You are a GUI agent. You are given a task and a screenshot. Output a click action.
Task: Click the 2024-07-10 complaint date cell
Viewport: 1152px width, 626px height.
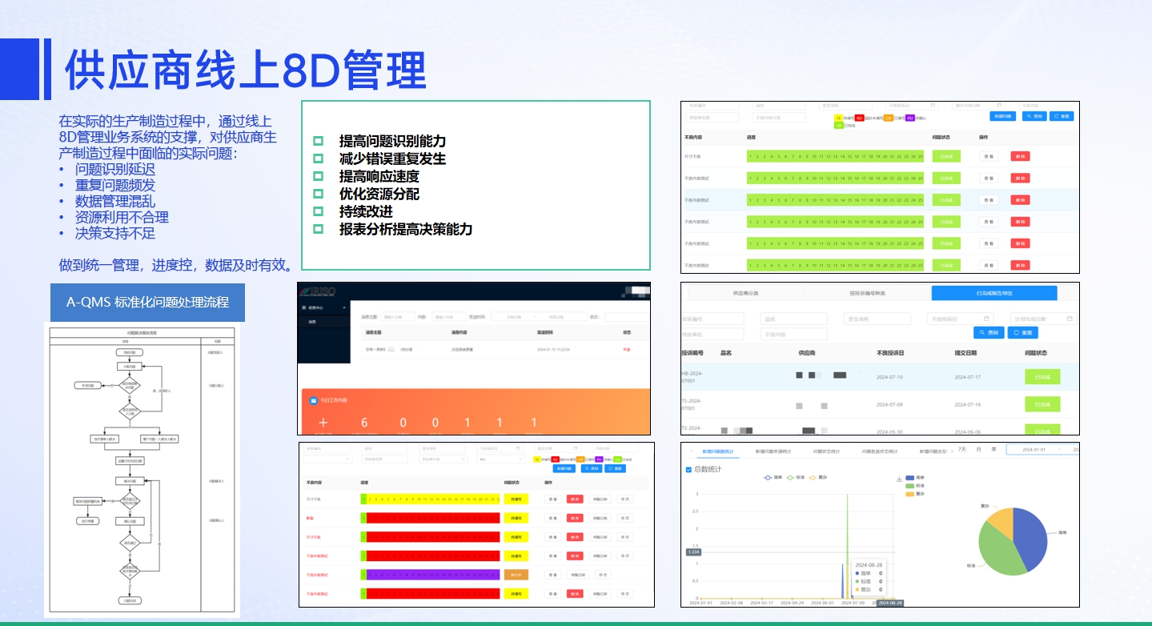click(x=889, y=376)
